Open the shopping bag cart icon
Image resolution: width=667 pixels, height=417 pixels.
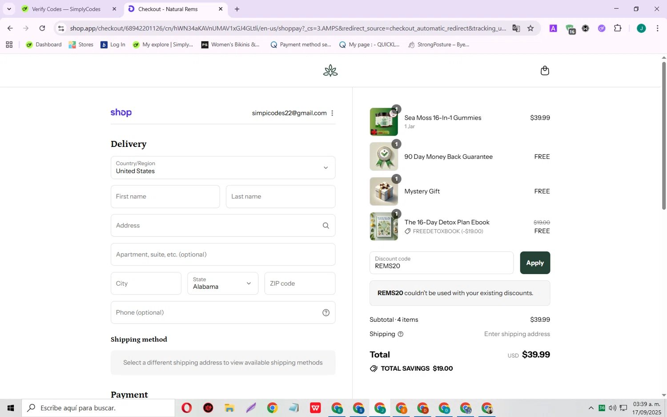click(545, 71)
